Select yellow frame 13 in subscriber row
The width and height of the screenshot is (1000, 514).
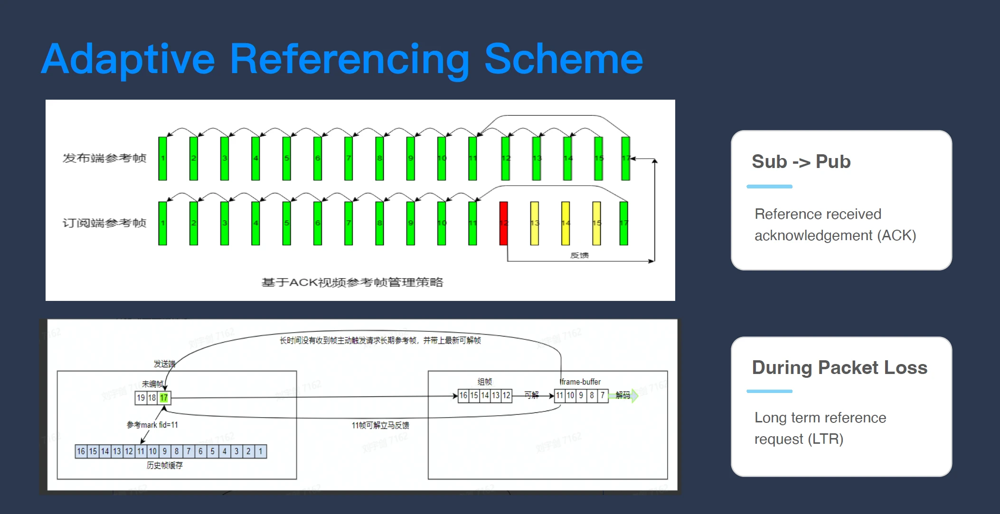click(x=535, y=223)
